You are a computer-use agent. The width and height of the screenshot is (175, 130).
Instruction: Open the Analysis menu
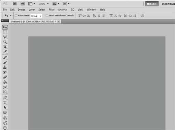(63, 10)
